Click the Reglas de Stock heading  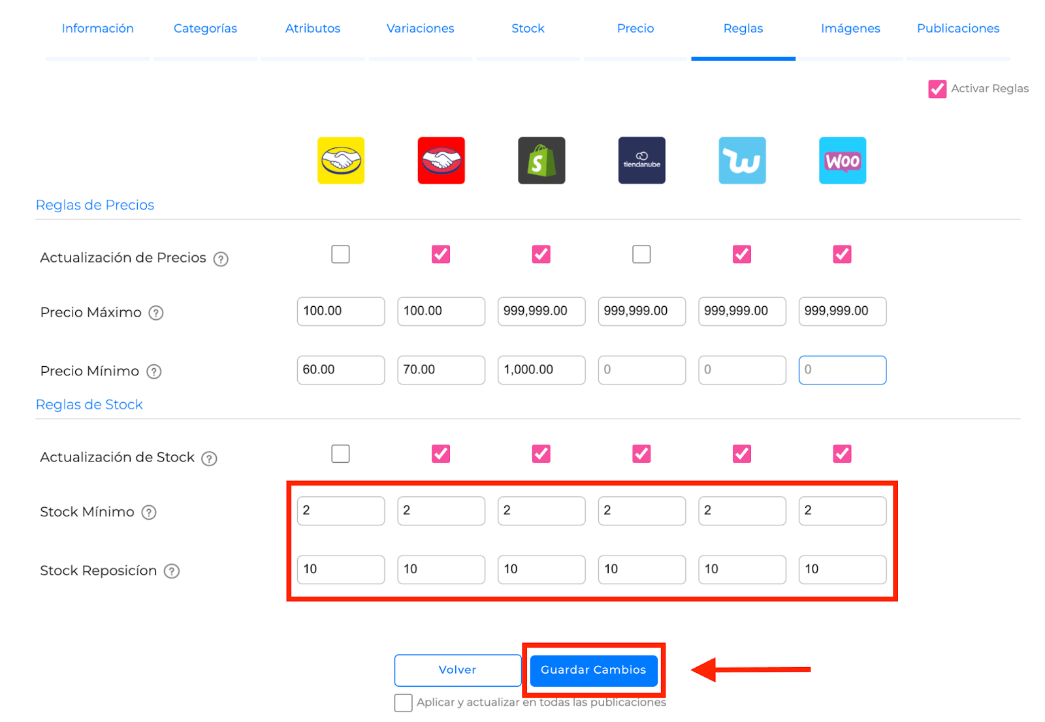tap(89, 405)
